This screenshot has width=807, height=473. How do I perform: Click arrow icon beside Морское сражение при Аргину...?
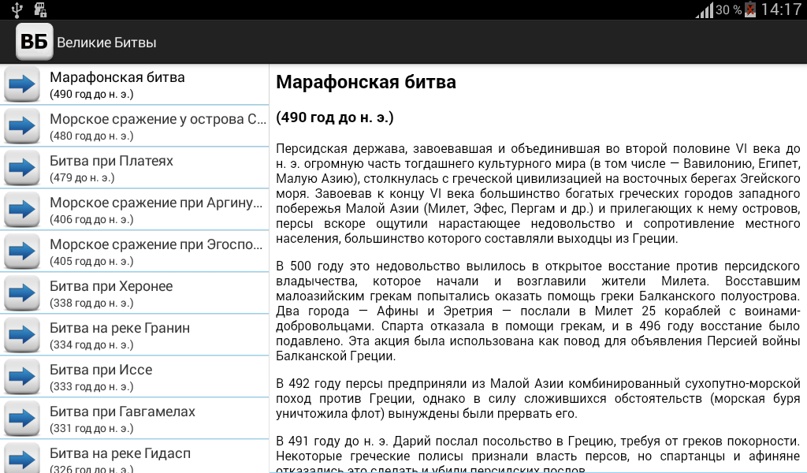tap(22, 209)
